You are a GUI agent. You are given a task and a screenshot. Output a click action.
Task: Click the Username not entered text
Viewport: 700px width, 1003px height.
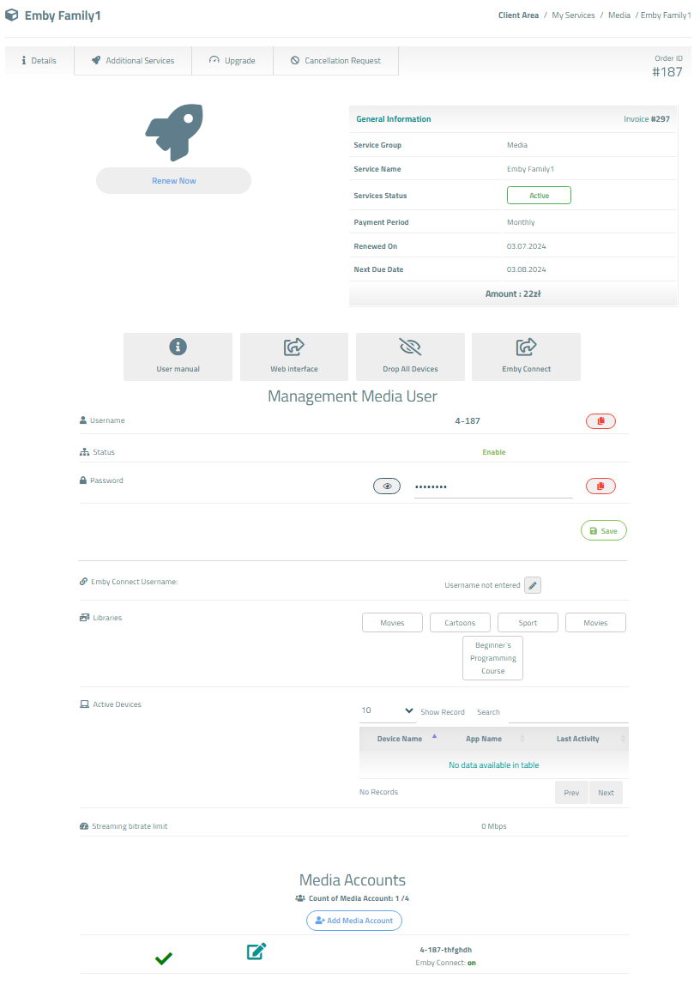(x=483, y=585)
